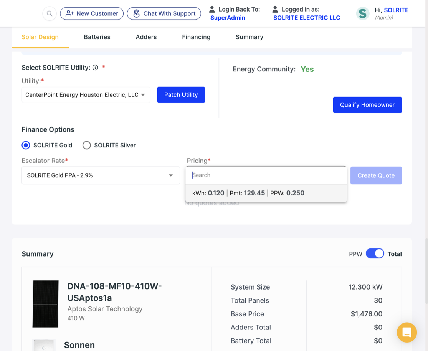Expand the Escalator Rate dropdown
The width and height of the screenshot is (428, 351).
(x=101, y=175)
